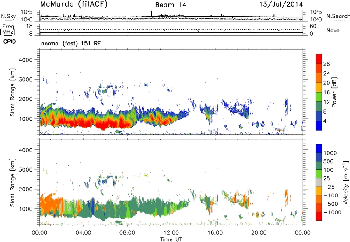This screenshot has height=242, width=350.
Task: Click the '16:00' time axis tick label
Action: [215, 233]
